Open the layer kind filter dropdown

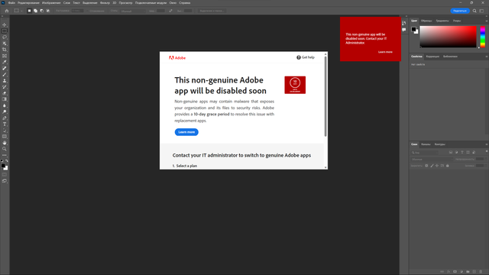click(425, 153)
